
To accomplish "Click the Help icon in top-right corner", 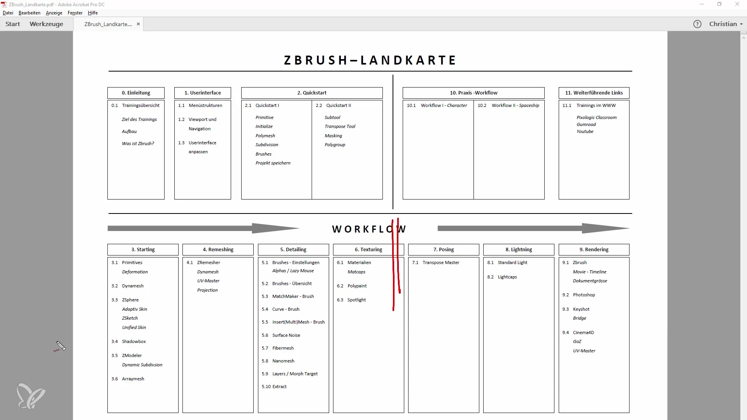I will 697,24.
